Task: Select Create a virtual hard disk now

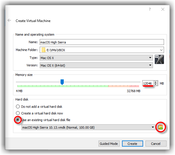Action: [18, 113]
